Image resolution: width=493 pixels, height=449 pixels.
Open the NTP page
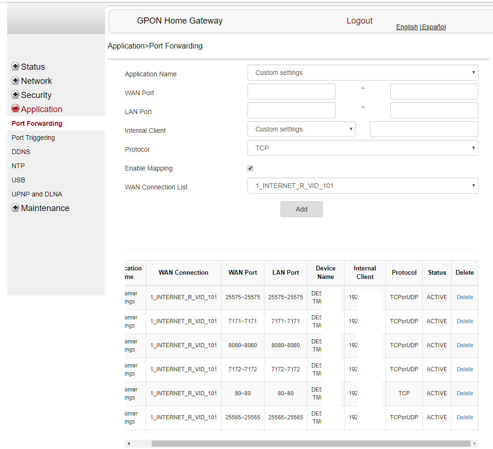click(x=18, y=166)
